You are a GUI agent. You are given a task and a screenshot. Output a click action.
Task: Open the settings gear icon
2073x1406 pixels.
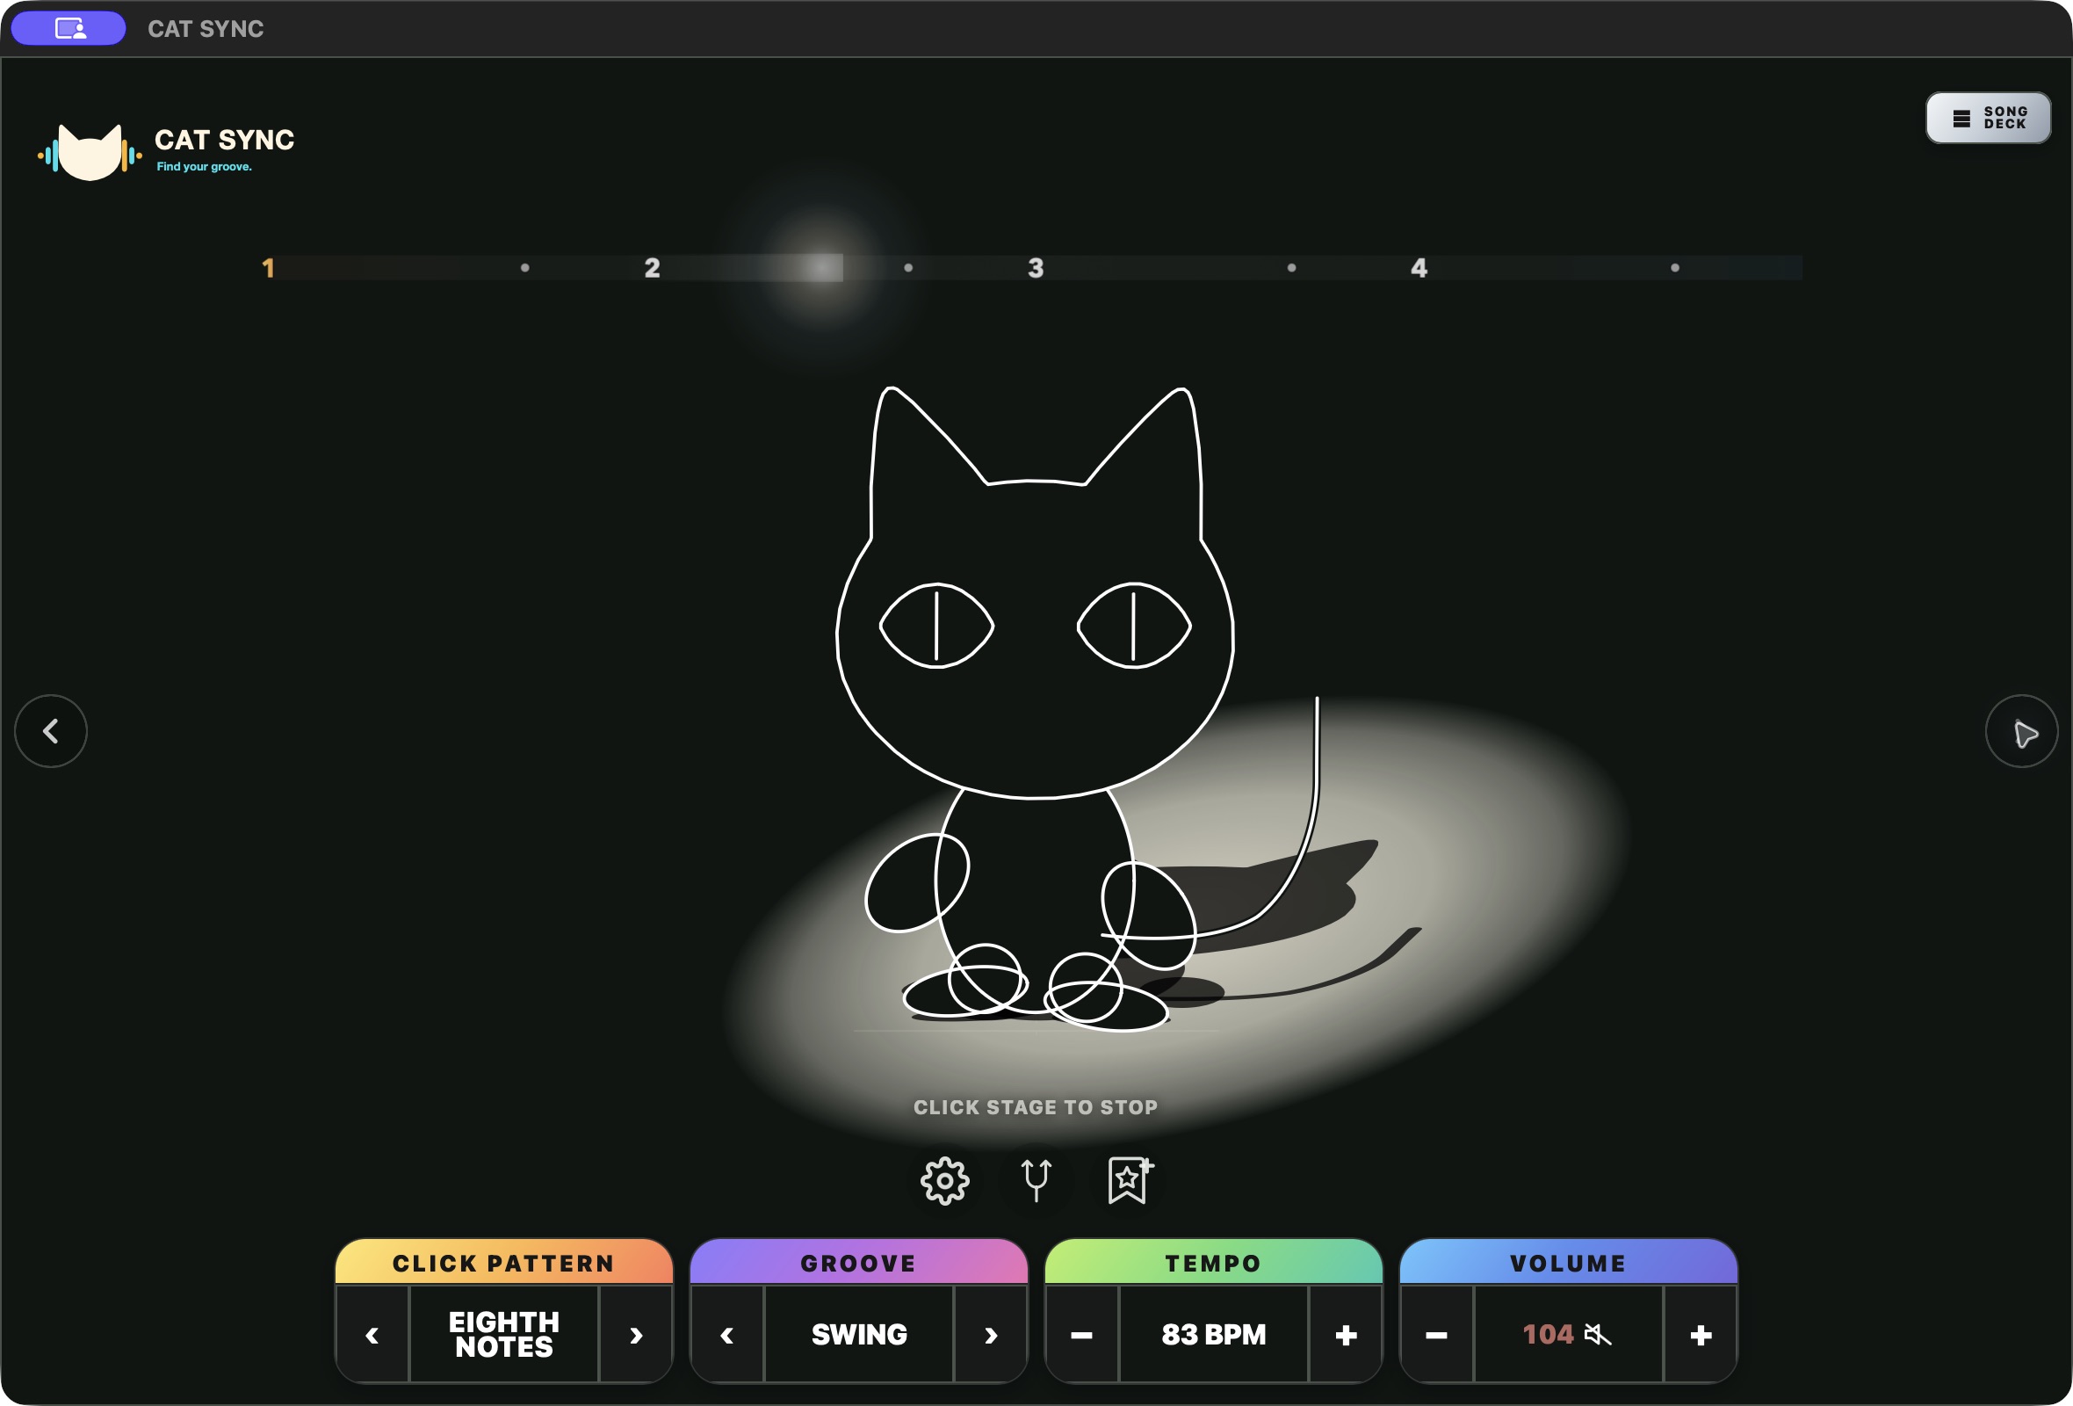(944, 1180)
